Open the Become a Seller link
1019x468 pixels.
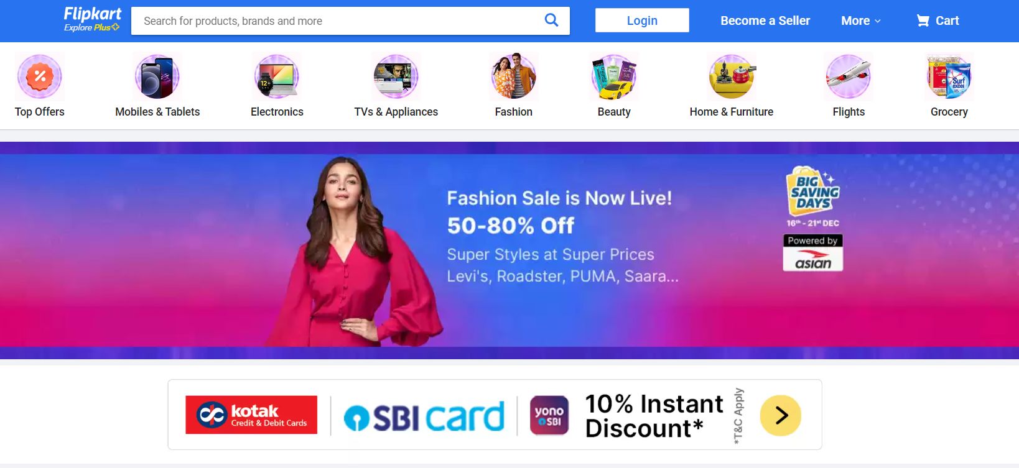click(x=765, y=21)
